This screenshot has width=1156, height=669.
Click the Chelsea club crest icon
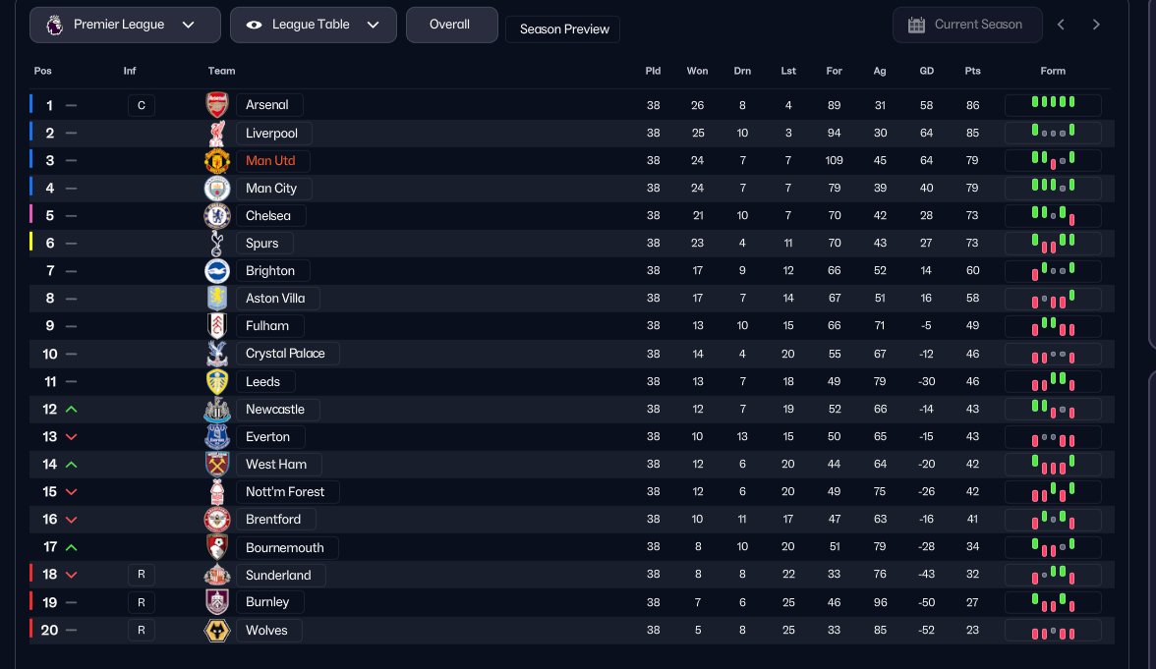point(216,215)
